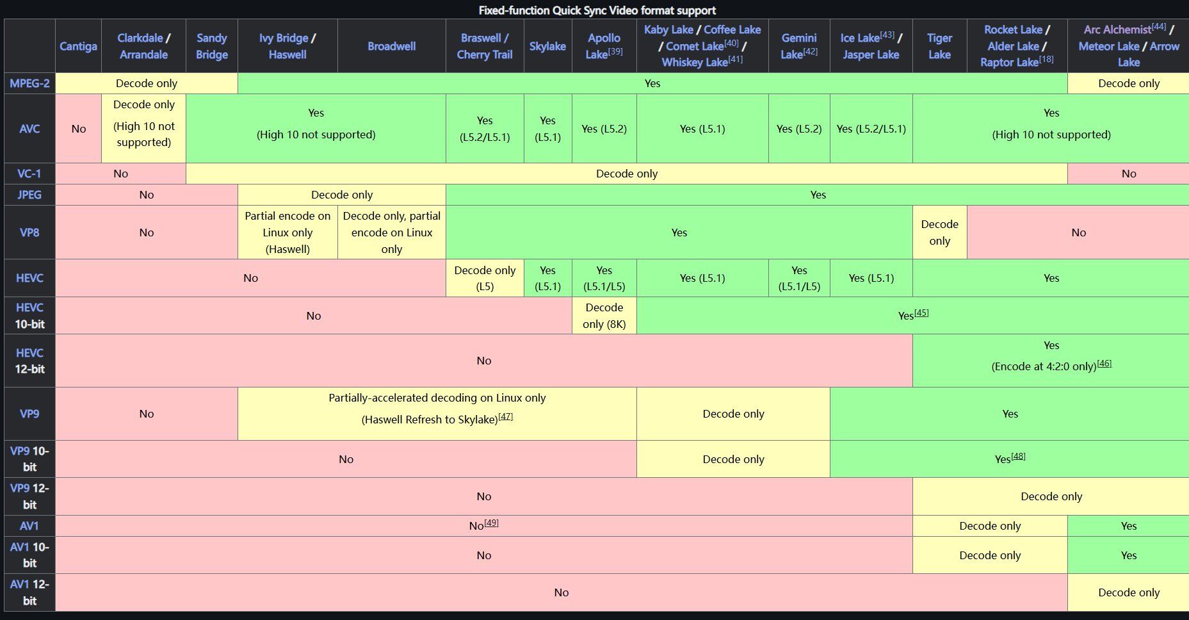This screenshot has height=620, width=1189.
Task: Open VP9 link in VP9 10-bit row
Action: coord(20,451)
